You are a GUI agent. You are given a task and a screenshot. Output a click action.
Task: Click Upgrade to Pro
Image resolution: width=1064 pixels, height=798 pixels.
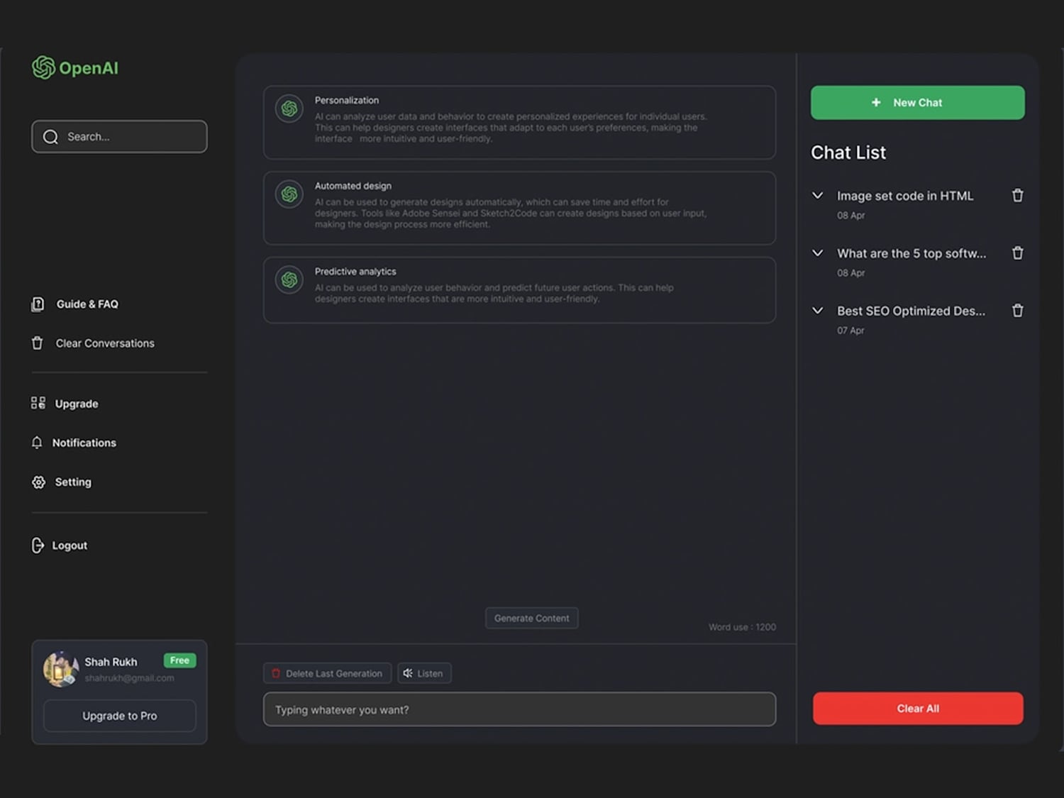120,716
